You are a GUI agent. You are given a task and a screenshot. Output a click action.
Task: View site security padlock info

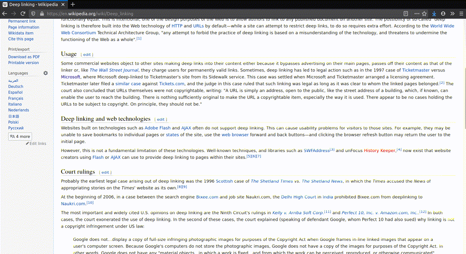pyautogui.click(x=42, y=14)
